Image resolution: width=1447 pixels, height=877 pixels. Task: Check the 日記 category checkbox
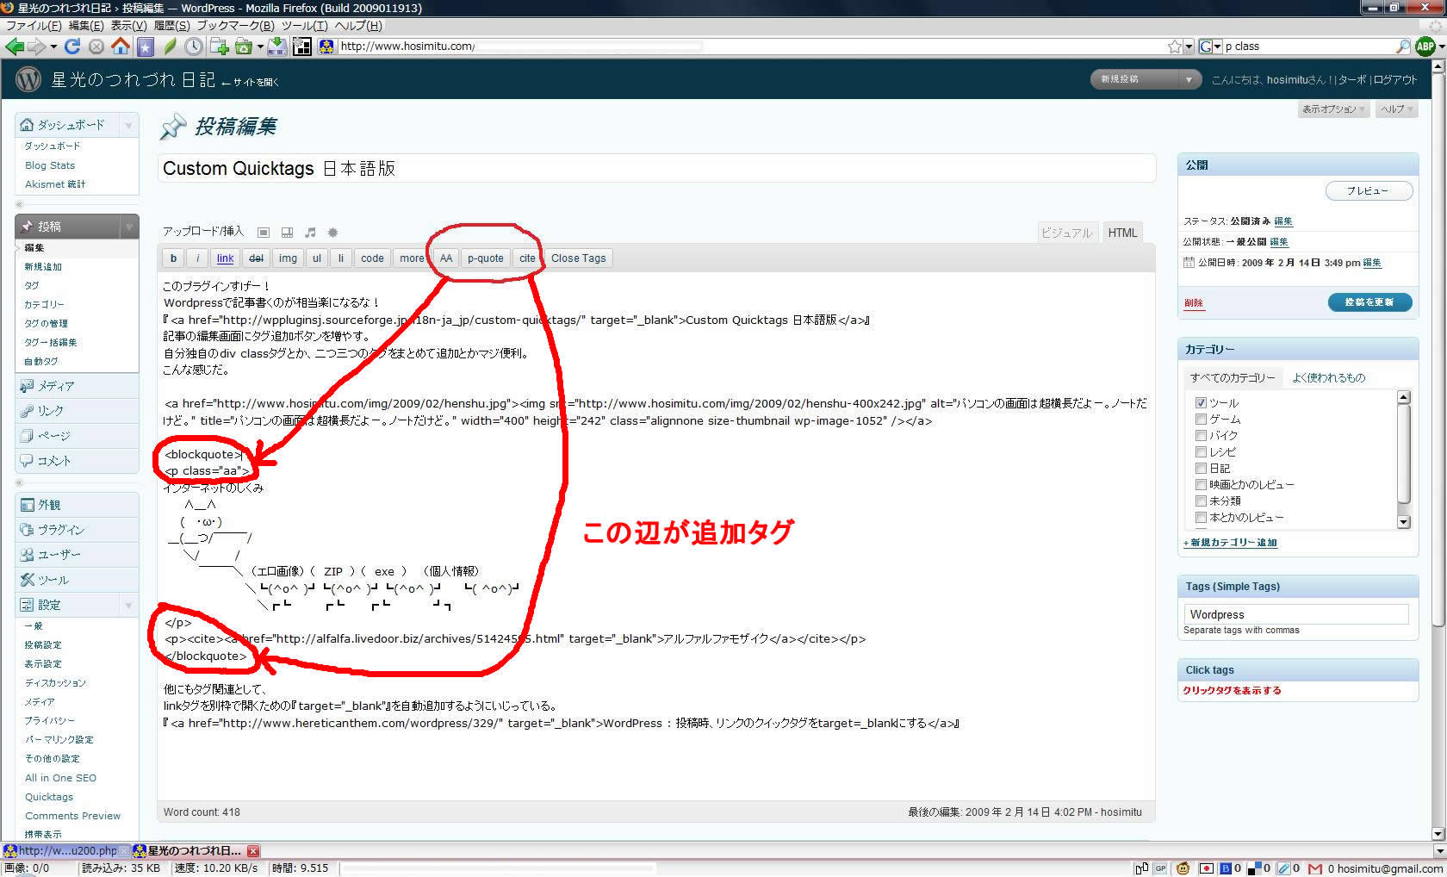(x=1201, y=469)
